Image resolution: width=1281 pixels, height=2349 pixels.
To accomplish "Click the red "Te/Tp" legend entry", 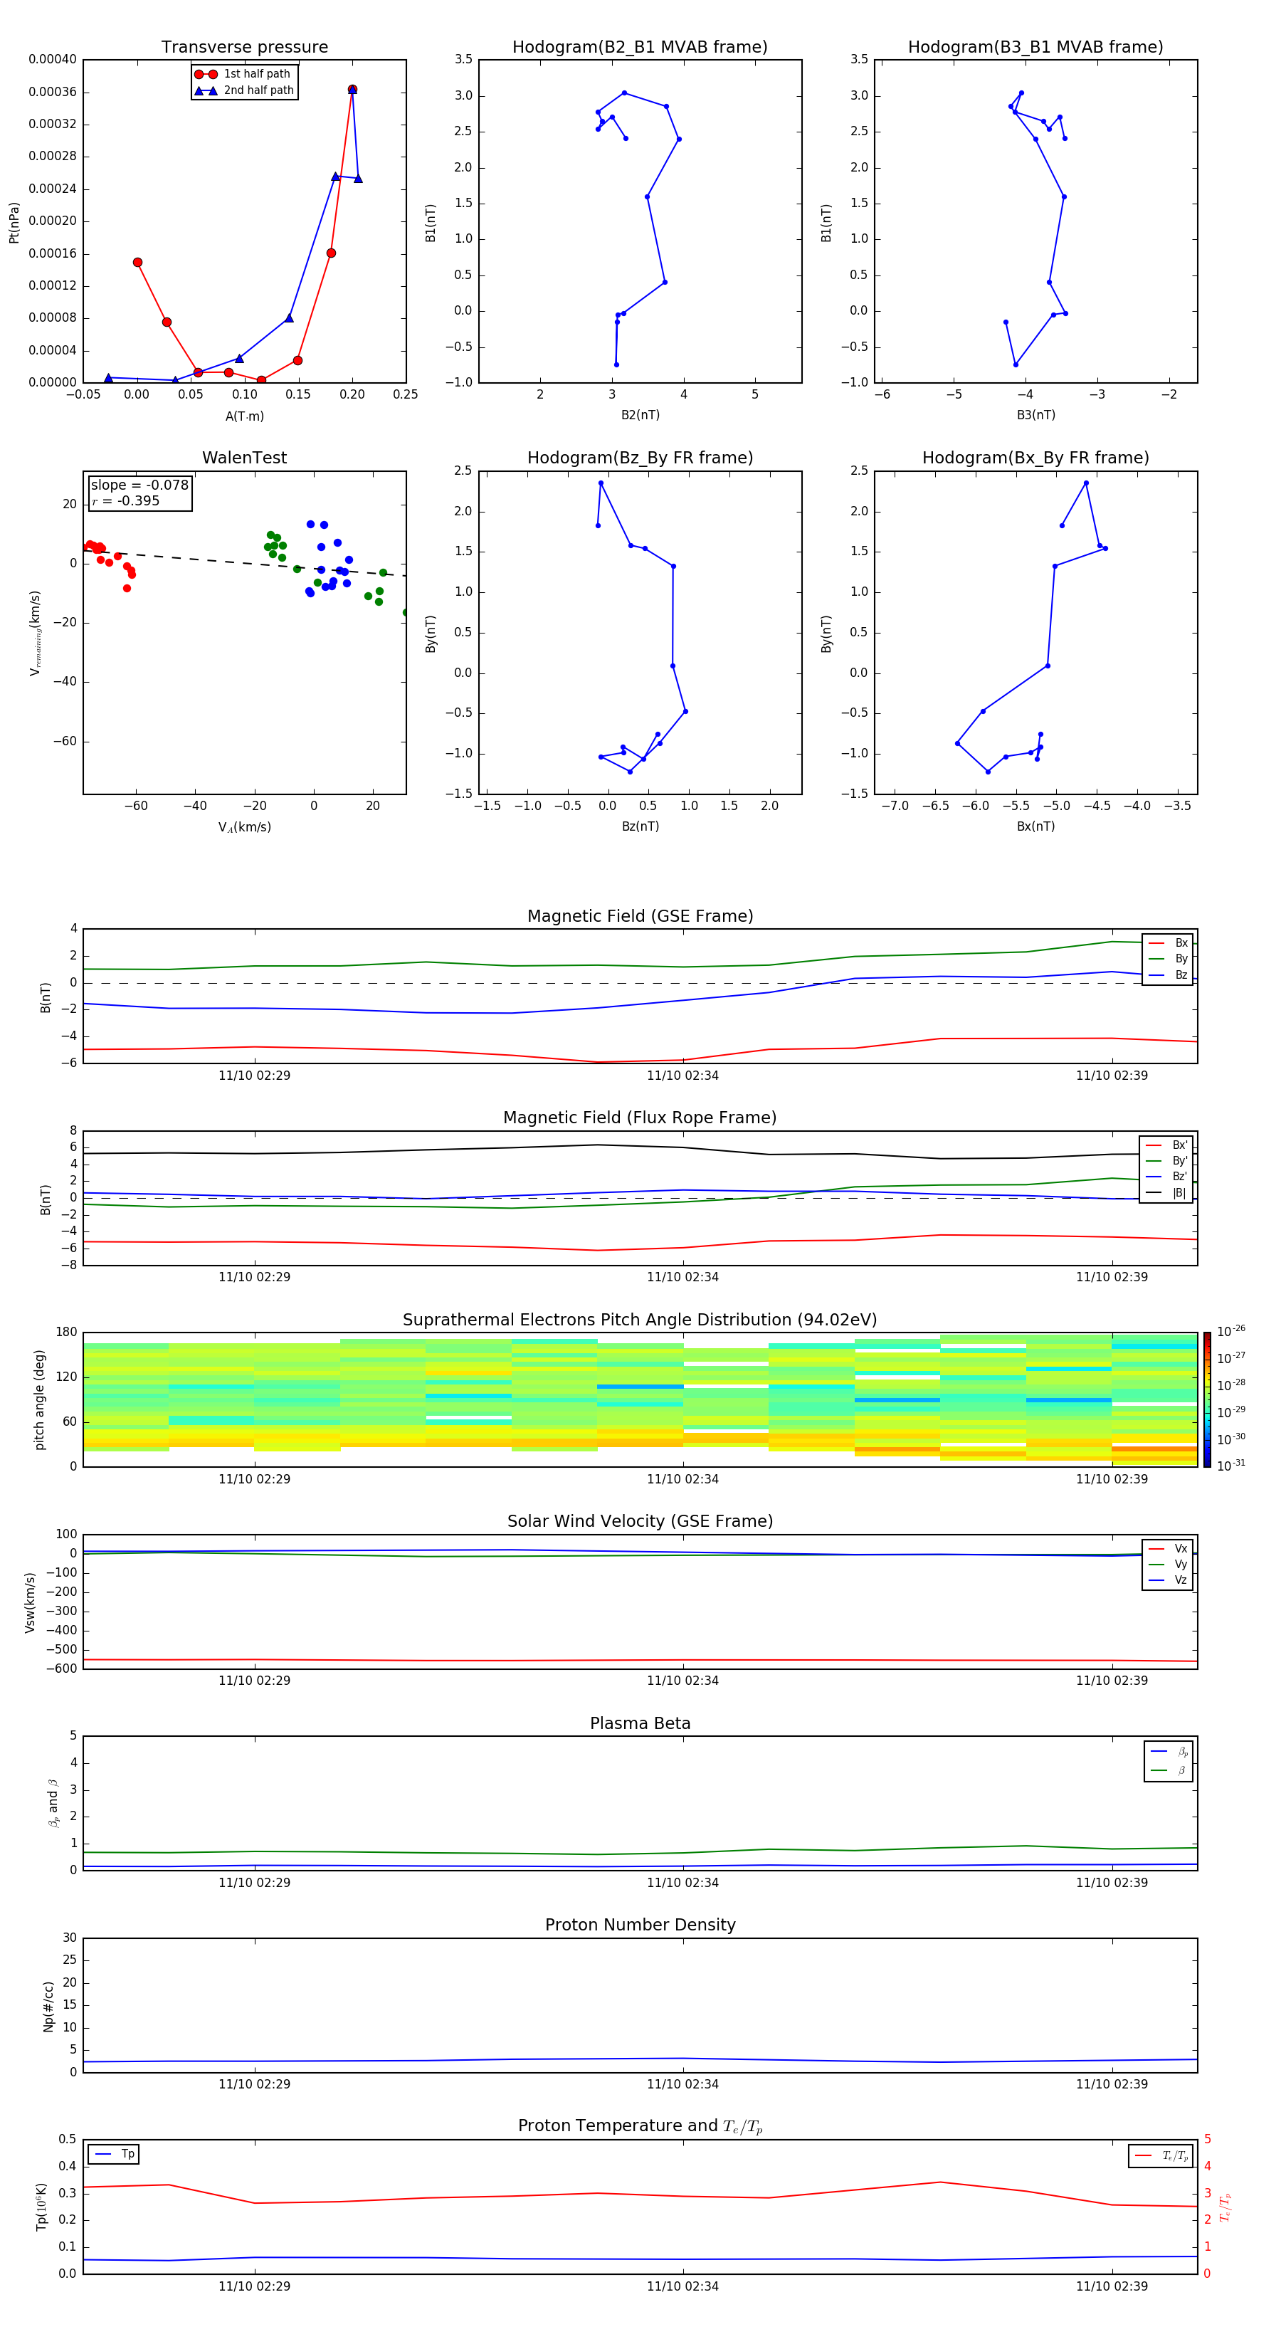I will 1161,2157.
